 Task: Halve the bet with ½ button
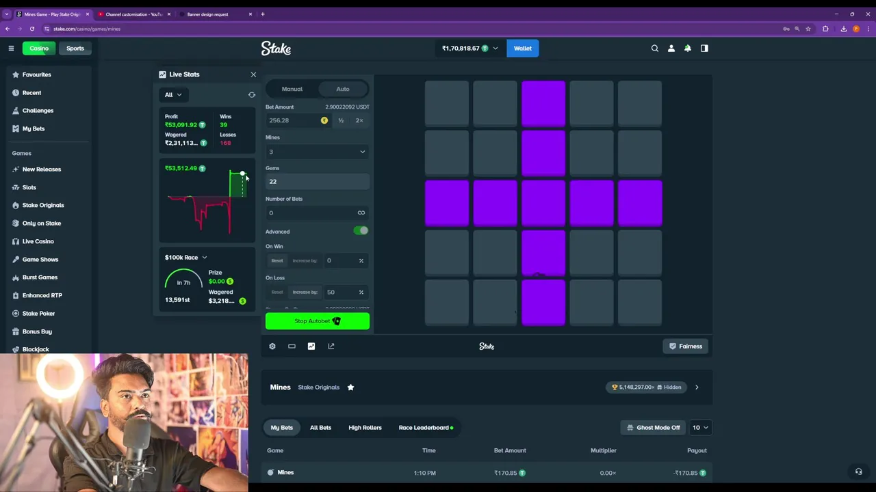[x=341, y=120]
